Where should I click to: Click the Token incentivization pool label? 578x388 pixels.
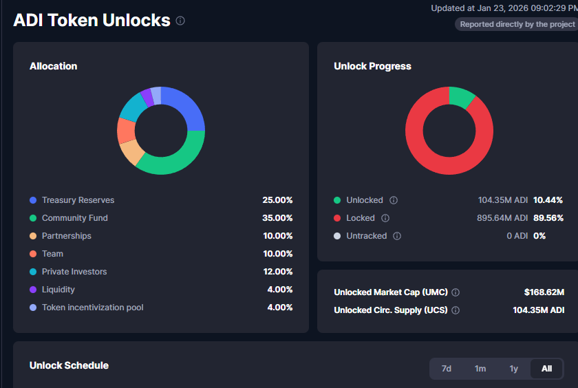[92, 308]
